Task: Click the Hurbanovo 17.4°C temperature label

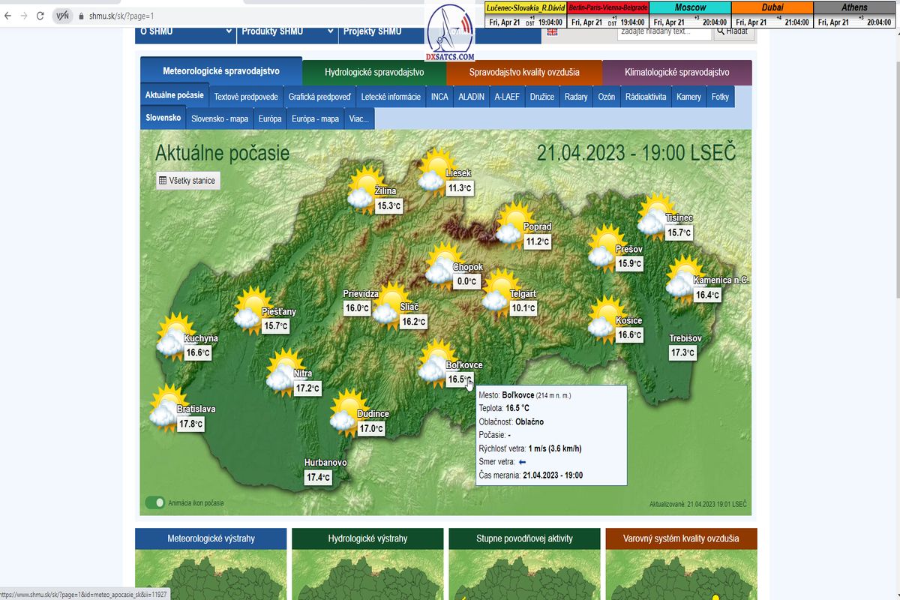Action: 318,477
